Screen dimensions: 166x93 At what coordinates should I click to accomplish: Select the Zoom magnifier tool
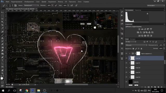click(x=2, y=73)
